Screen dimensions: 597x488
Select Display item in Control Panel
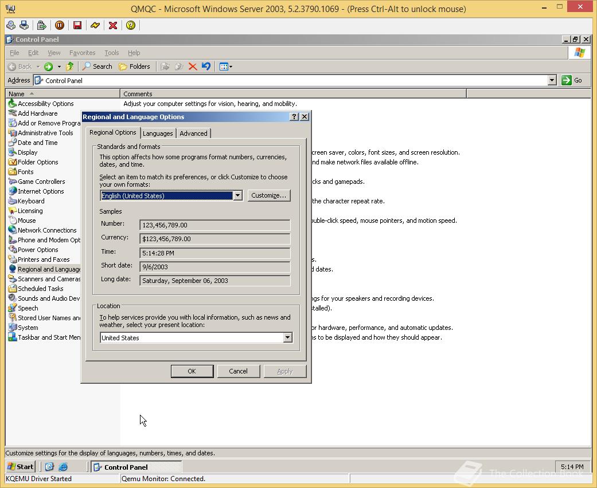click(x=23, y=152)
